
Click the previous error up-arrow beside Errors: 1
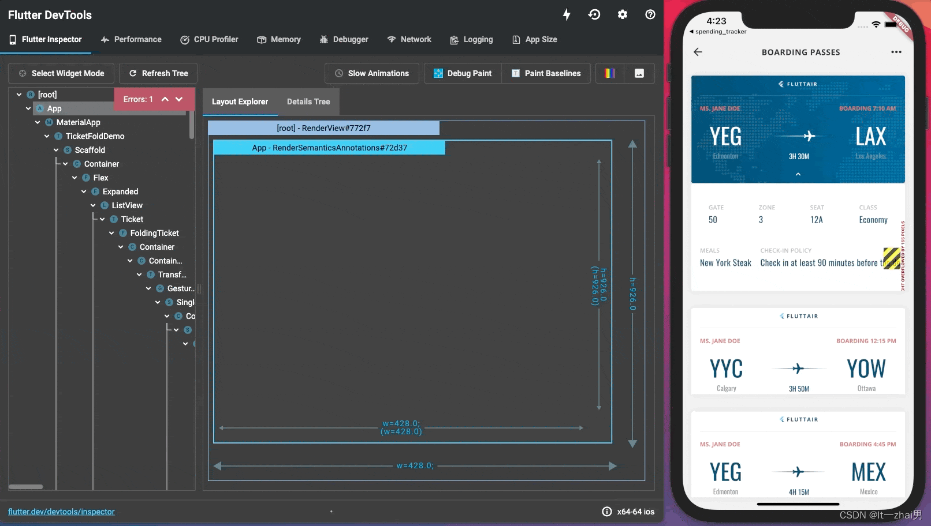[x=165, y=99]
